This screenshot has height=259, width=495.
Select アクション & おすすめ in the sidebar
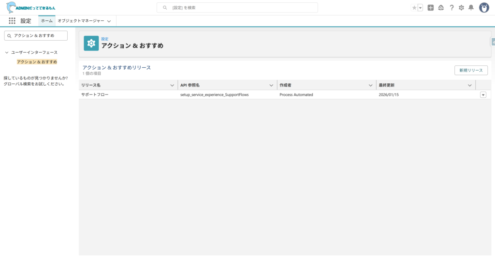pyautogui.click(x=37, y=62)
